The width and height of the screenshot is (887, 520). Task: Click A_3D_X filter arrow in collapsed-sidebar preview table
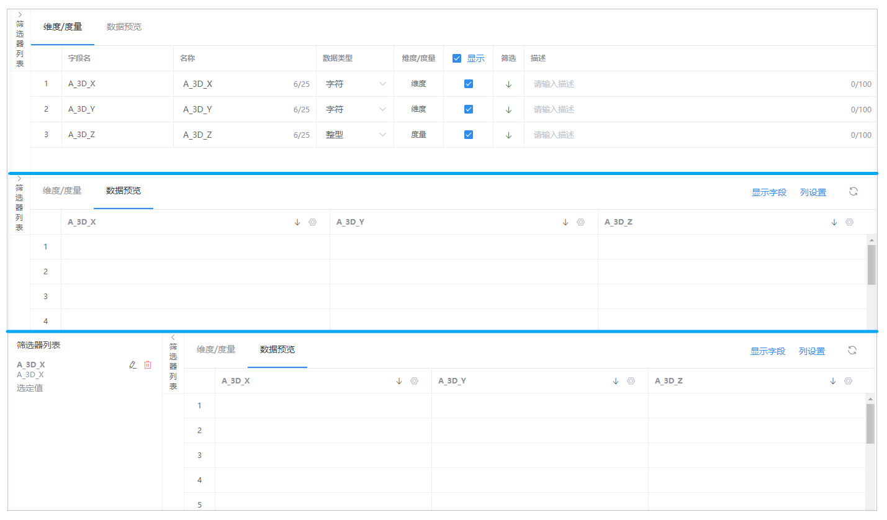(x=297, y=222)
